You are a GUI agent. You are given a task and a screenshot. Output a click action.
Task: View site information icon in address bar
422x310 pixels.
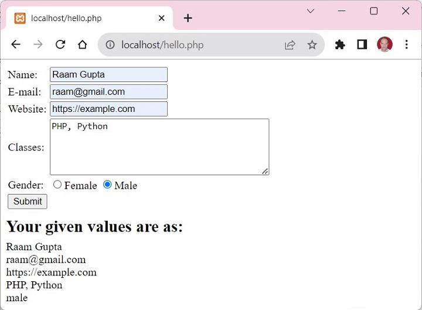(x=110, y=45)
